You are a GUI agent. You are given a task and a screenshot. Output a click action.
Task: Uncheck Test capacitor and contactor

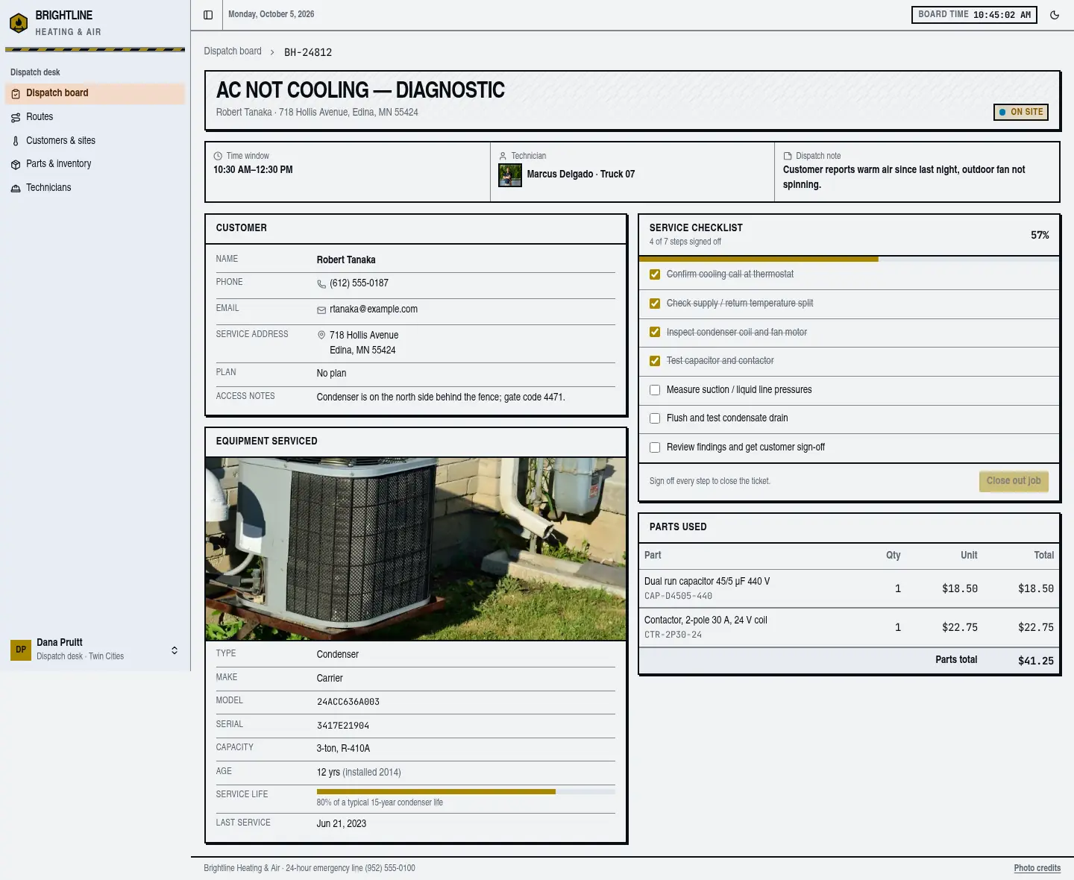tap(655, 361)
